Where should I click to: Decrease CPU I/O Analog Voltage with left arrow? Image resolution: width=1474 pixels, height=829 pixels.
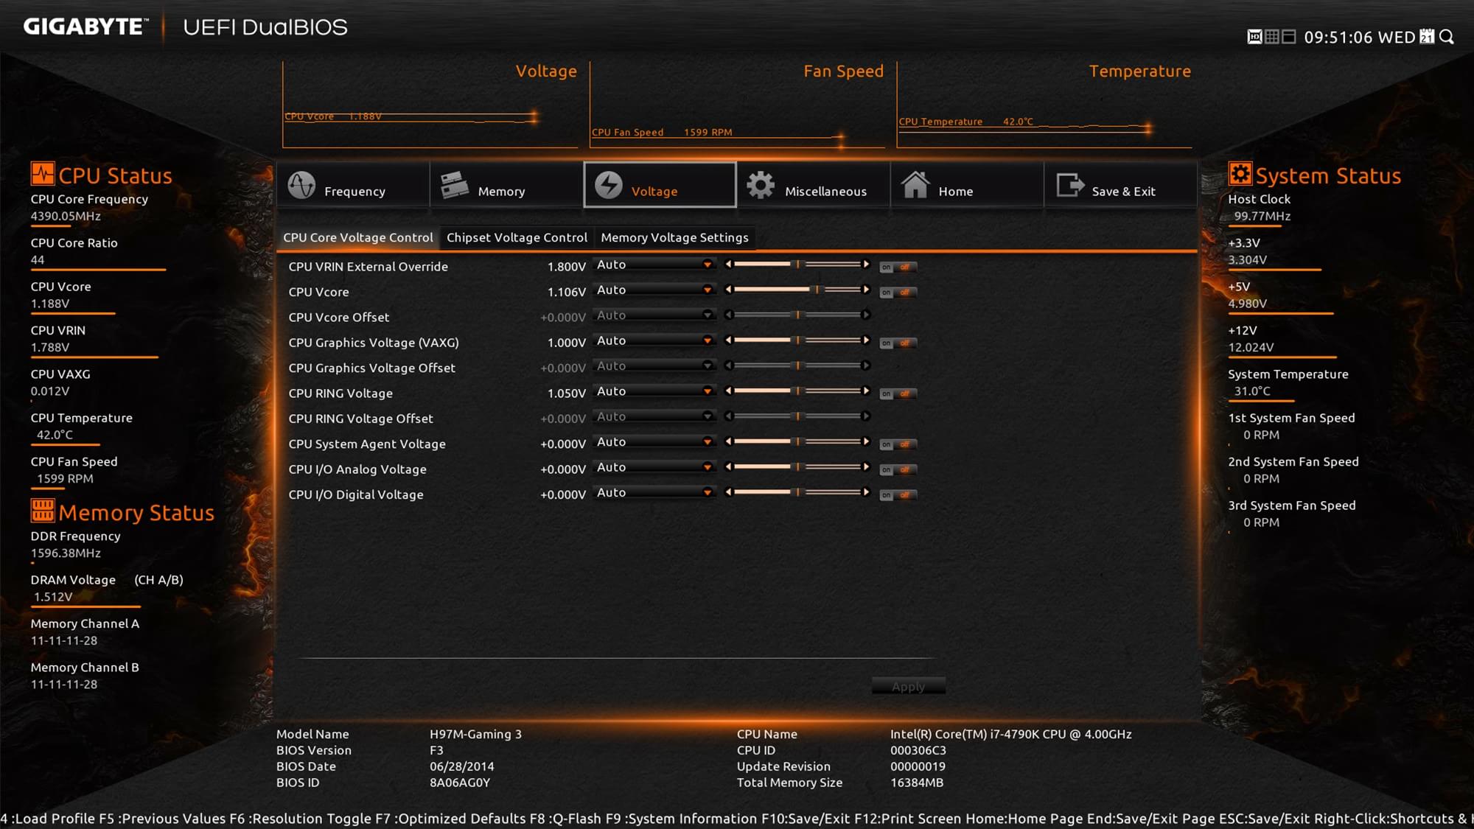point(728,467)
